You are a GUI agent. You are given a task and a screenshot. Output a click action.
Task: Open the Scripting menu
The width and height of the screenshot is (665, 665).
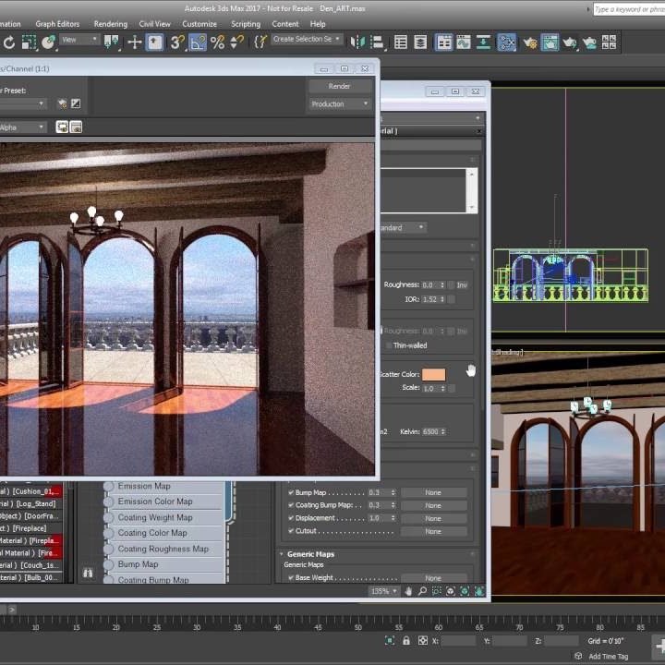click(245, 24)
